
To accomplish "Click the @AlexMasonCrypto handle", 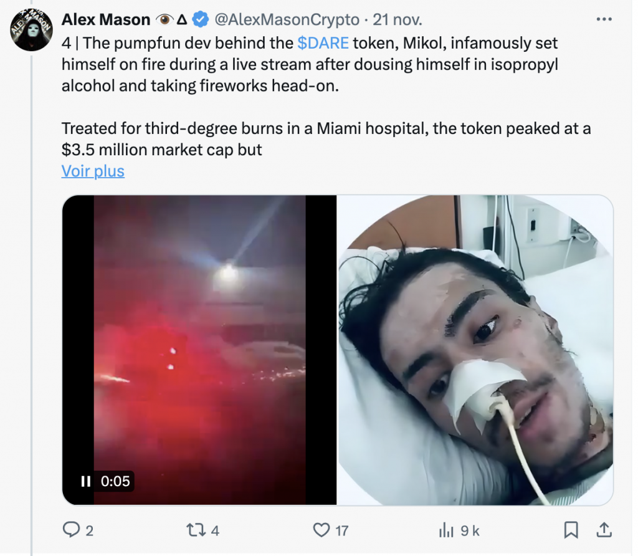I will tap(287, 20).
